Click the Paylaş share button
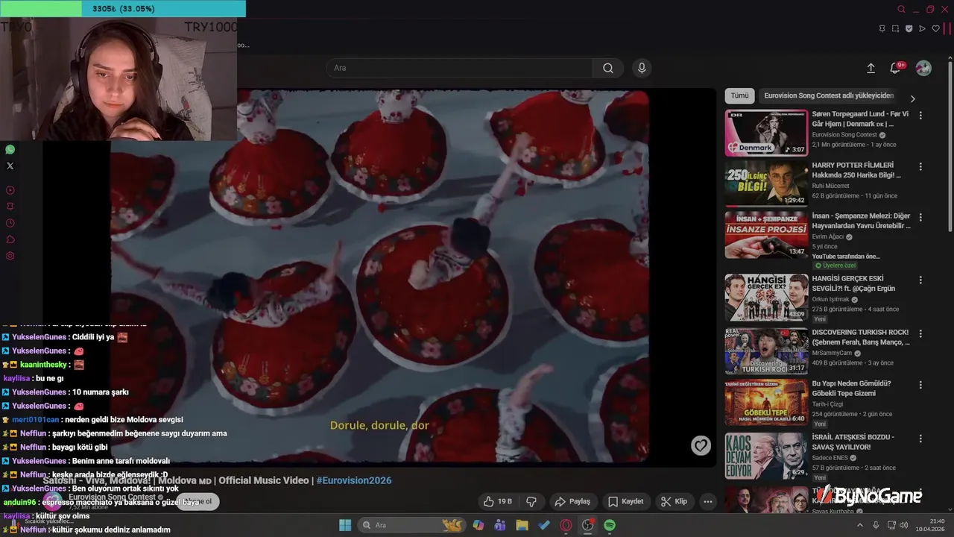 tap(572, 501)
